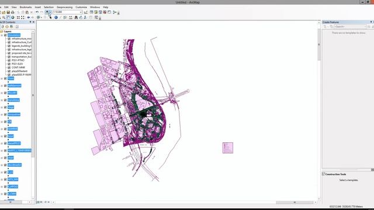This screenshot has width=374, height=210.
Task: Click the Search box in Create Features
Action: tap(350, 27)
